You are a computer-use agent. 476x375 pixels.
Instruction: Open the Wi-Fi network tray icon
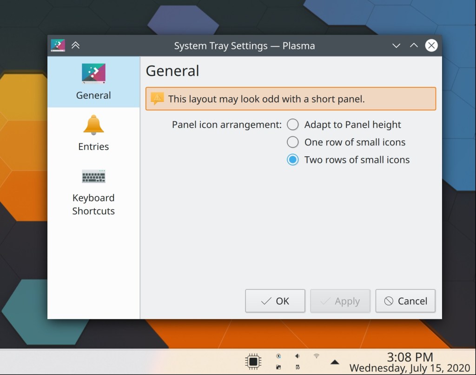click(316, 356)
